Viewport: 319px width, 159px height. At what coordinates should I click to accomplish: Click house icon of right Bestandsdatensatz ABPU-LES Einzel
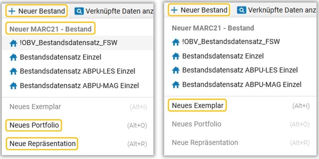176,70
